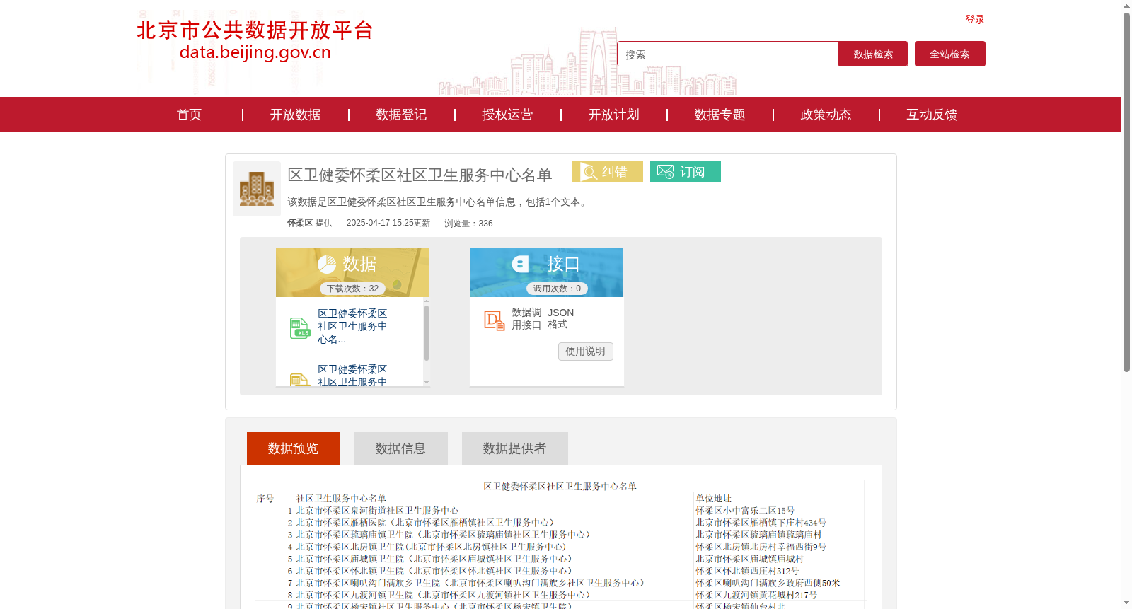Click the address 怀柔区北房镇北房村幸福西街9号
The height and width of the screenshot is (609, 1132).
pyautogui.click(x=761, y=547)
